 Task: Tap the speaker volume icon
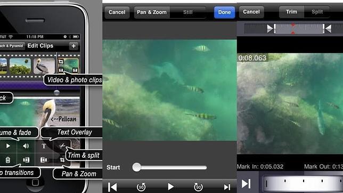[x=26, y=146]
